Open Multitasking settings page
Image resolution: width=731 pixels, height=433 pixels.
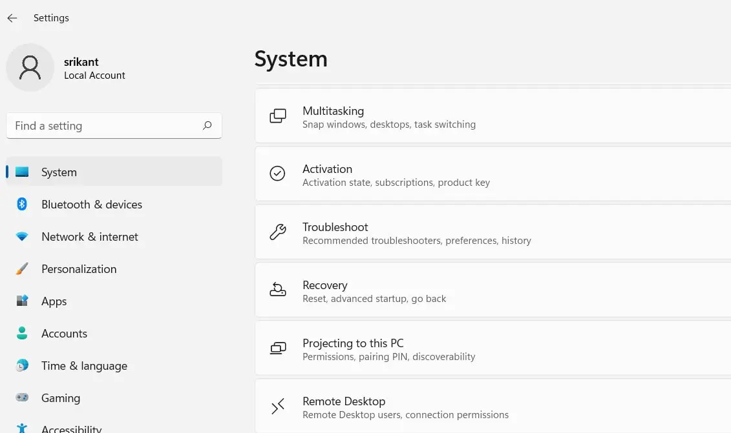pyautogui.click(x=333, y=111)
